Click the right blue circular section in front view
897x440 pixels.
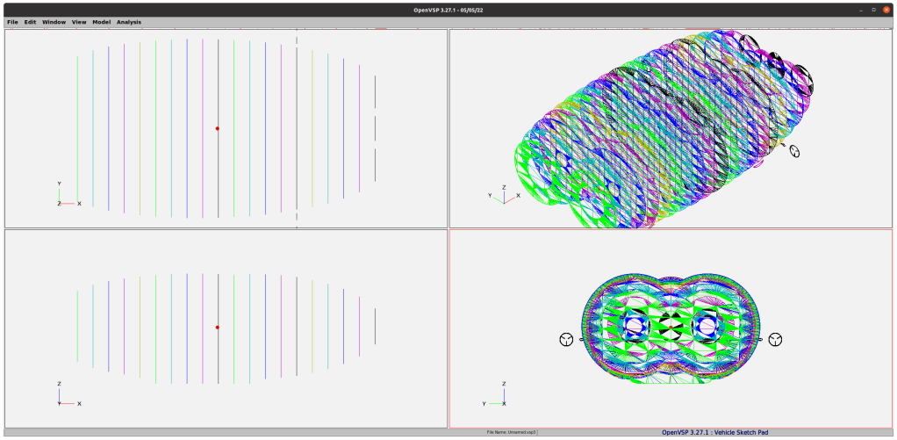pyautogui.click(x=705, y=328)
